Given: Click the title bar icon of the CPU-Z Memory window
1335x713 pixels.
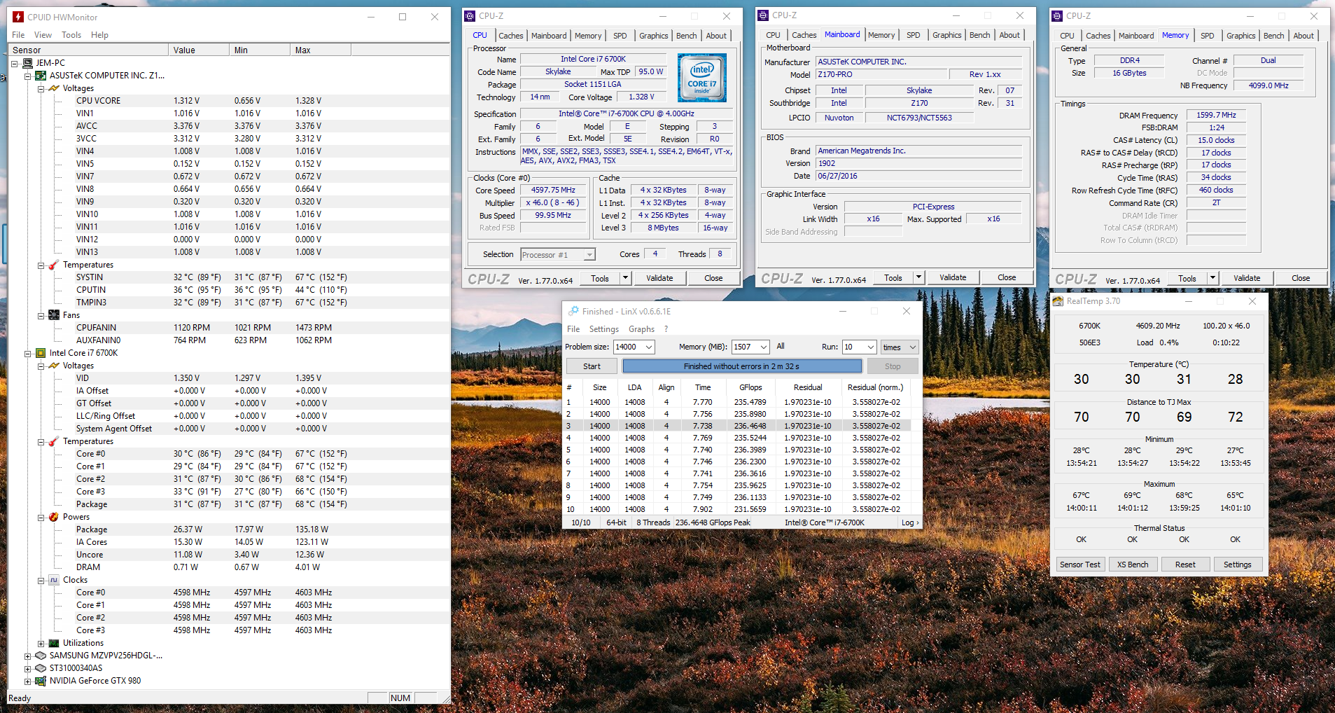Looking at the screenshot, I should tap(1057, 16).
